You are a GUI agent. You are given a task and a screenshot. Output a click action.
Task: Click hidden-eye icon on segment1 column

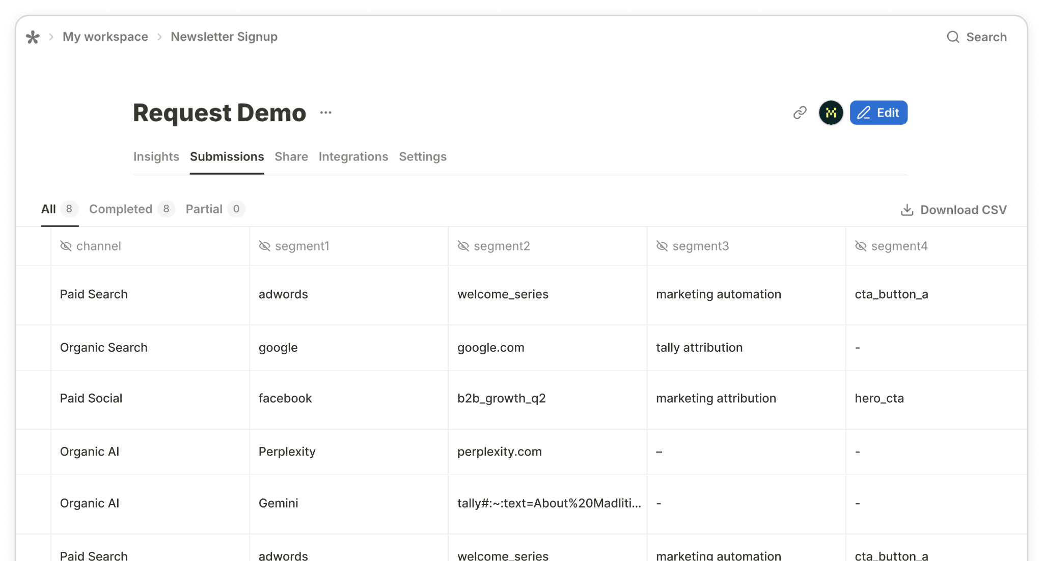tap(264, 246)
